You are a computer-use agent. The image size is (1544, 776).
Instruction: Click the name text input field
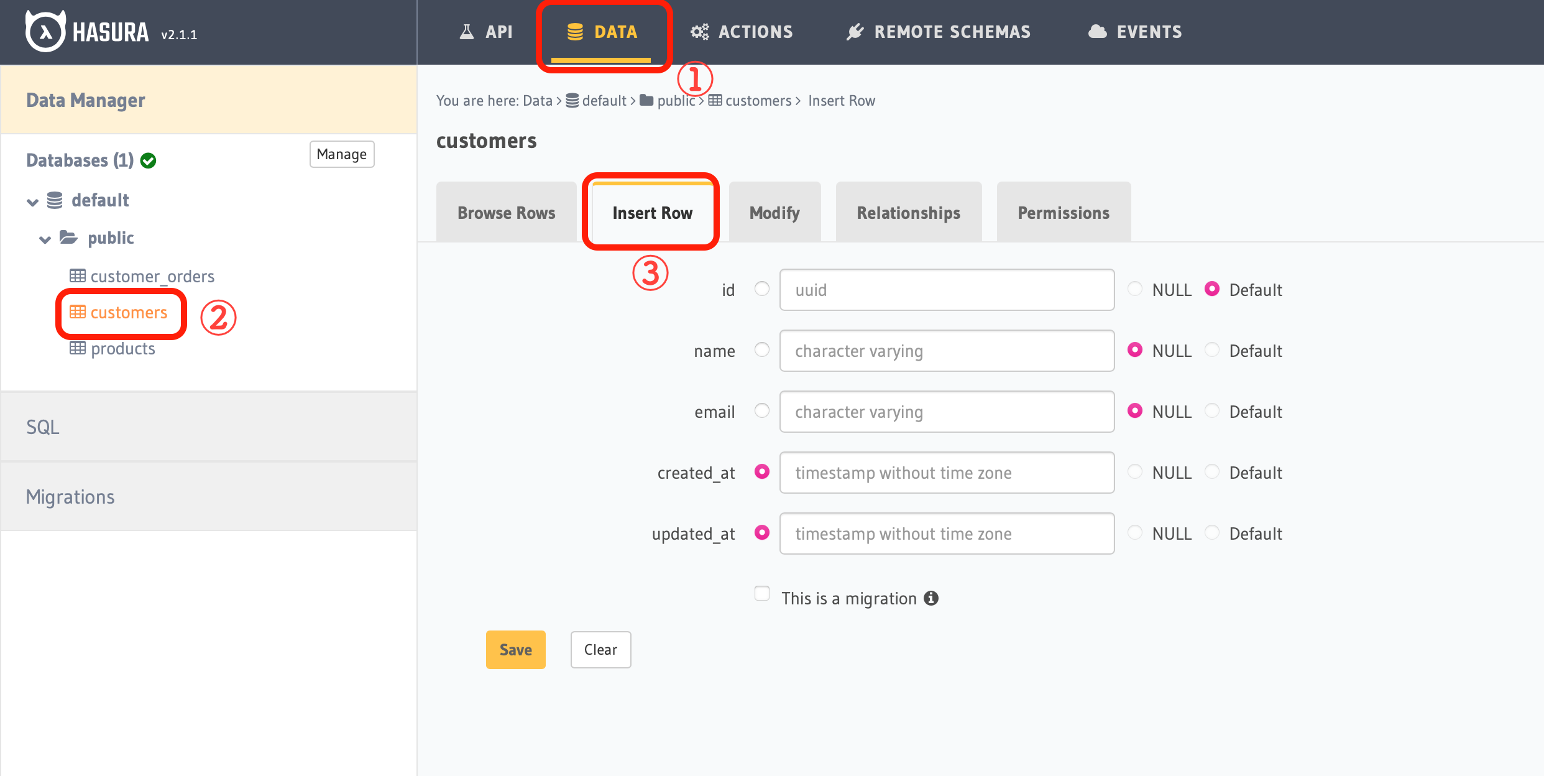946,351
